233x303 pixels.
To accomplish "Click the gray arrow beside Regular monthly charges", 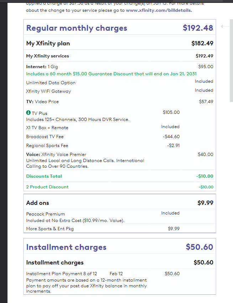I will pyautogui.click(x=223, y=27).
